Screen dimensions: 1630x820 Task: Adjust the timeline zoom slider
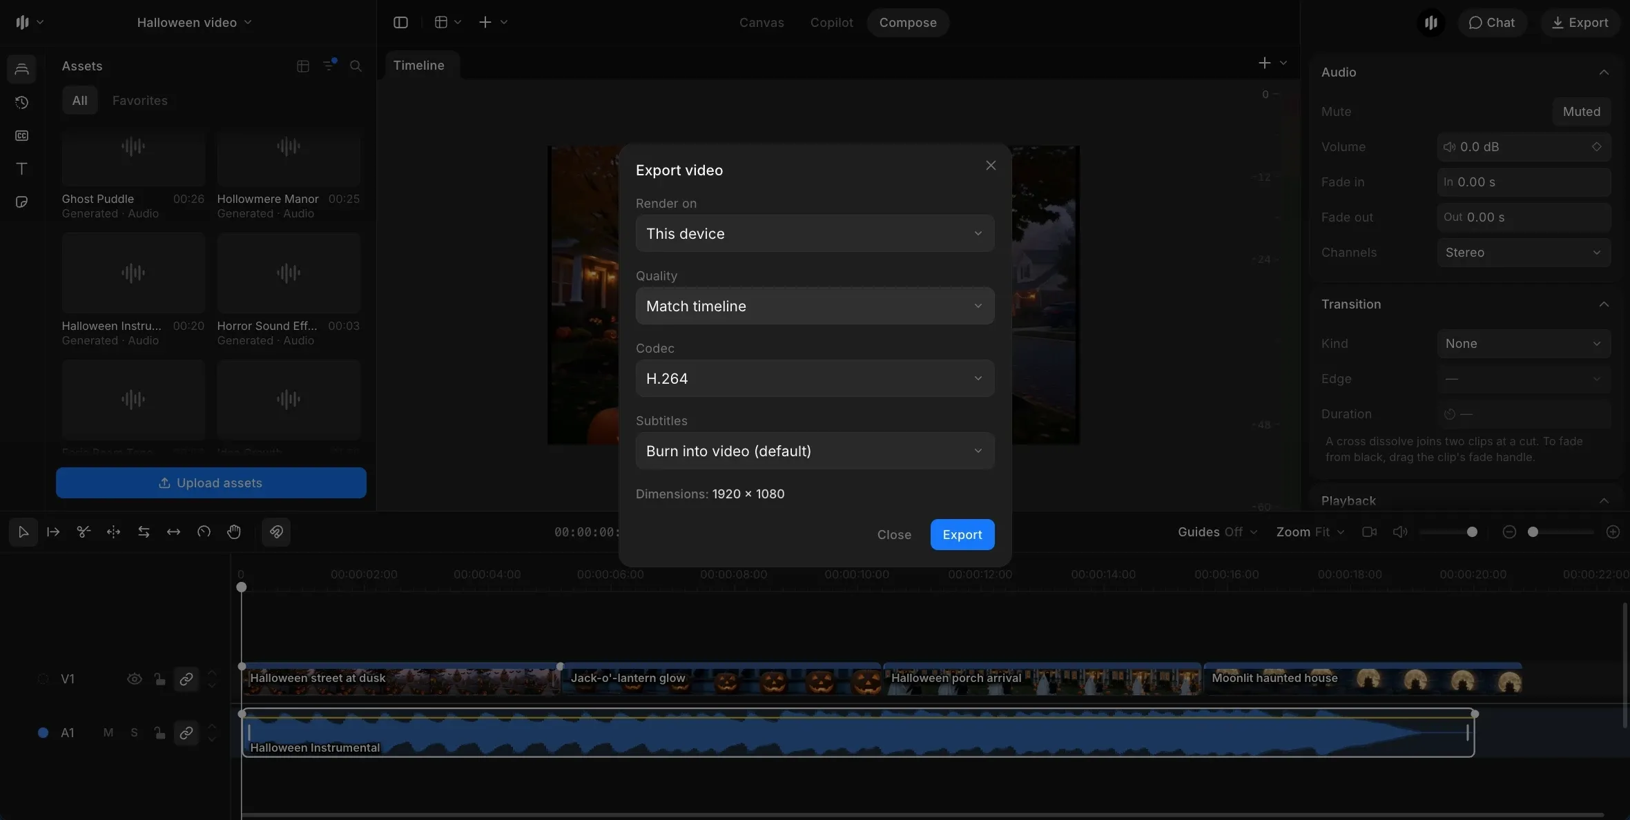point(1561,532)
